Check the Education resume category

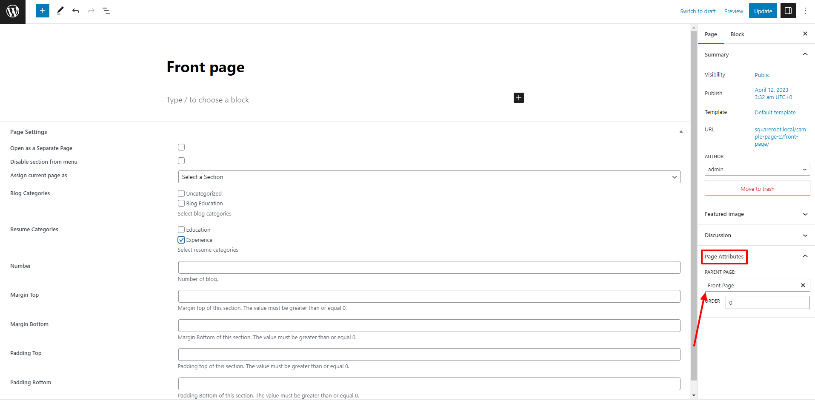click(x=181, y=230)
